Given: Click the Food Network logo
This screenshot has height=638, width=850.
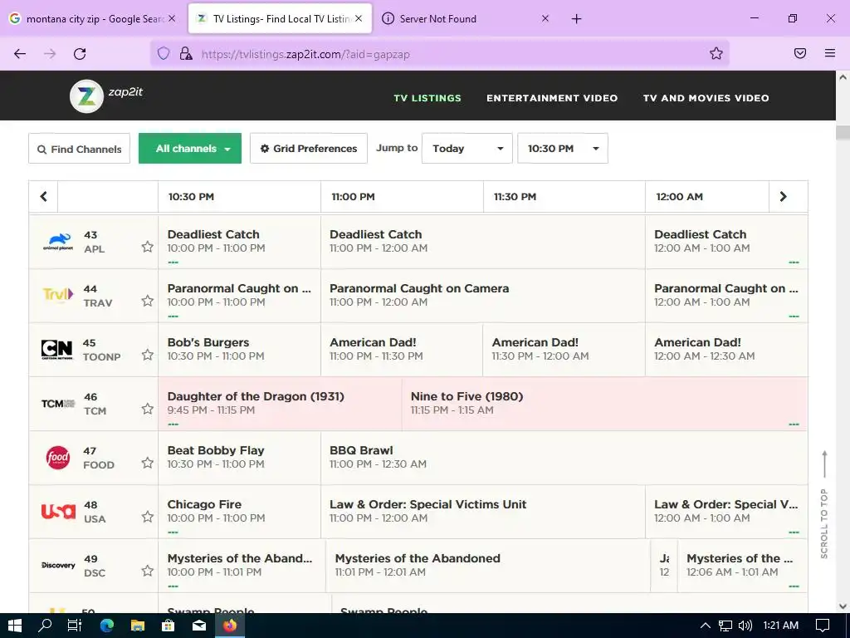Looking at the screenshot, I should pyautogui.click(x=58, y=458).
